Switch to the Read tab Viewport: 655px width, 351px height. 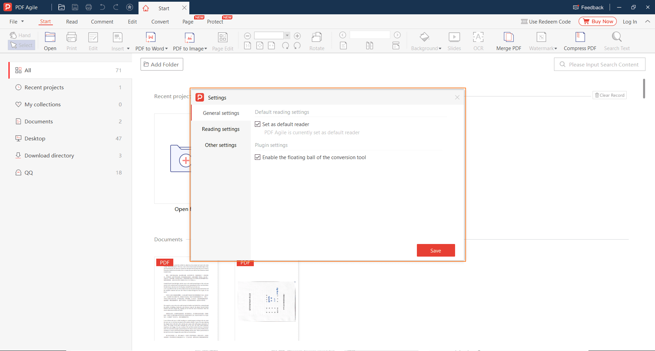(72, 21)
